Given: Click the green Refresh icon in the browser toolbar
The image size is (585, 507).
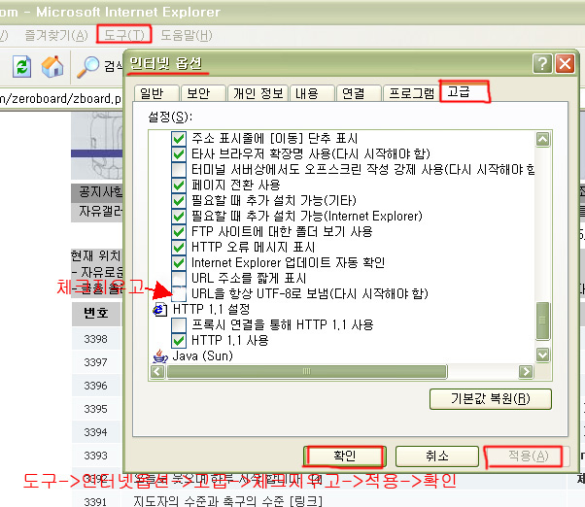Looking at the screenshot, I should click(21, 66).
